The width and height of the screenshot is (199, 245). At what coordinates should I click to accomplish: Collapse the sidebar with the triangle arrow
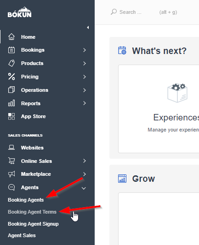click(88, 28)
